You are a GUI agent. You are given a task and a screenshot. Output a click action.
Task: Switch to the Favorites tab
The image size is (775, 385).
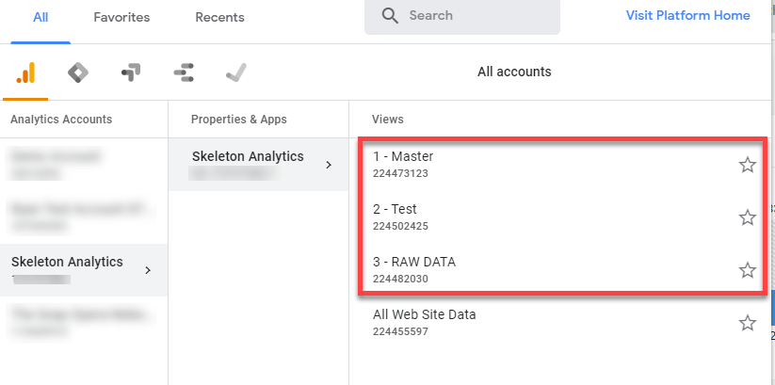coord(121,17)
